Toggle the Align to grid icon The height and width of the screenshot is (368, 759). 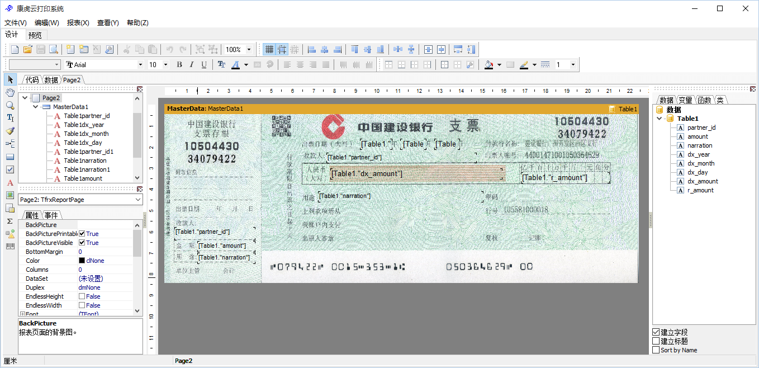click(282, 50)
